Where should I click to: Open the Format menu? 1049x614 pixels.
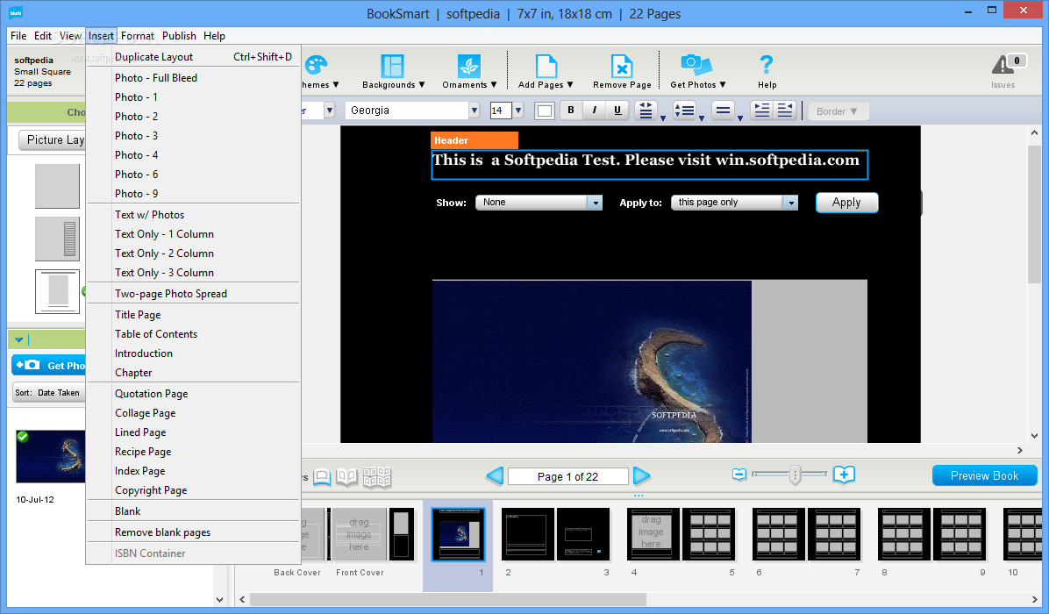point(137,36)
